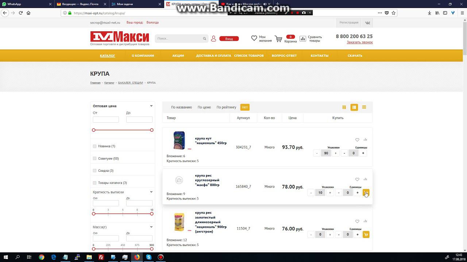
Task: Go to the АКЦИИ menu item
Action: pyautogui.click(x=178, y=56)
